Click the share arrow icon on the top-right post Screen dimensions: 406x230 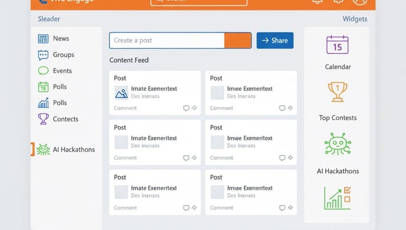(290, 108)
